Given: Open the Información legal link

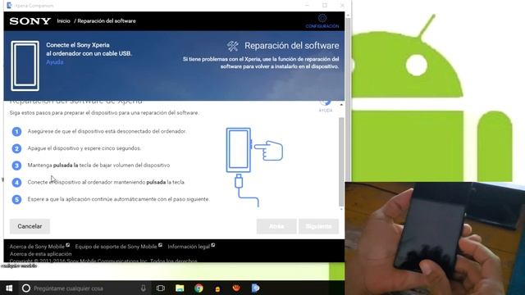Looking at the screenshot, I should pyautogui.click(x=189, y=247).
